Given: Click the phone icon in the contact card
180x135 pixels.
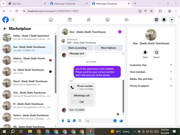Looking at the screenshot, I should tap(72, 87).
